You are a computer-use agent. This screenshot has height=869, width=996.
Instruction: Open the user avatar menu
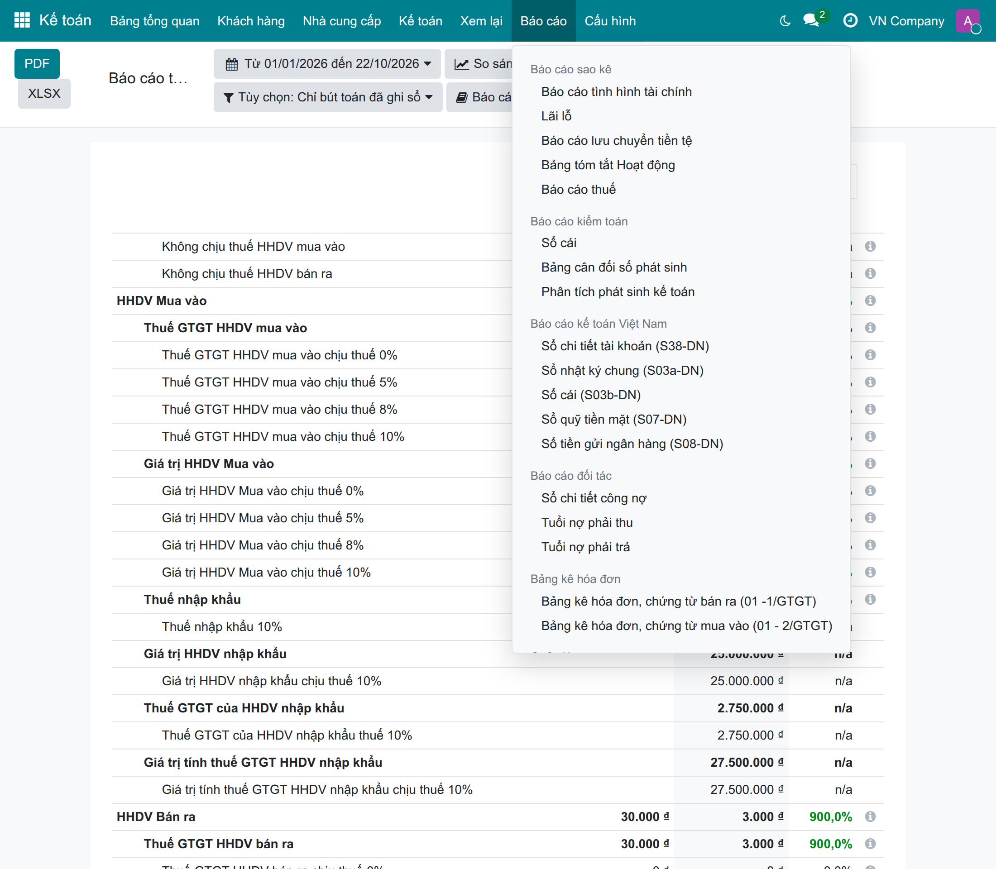coord(968,21)
